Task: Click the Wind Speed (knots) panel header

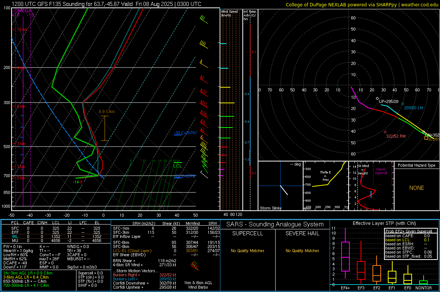Action: click(x=229, y=13)
